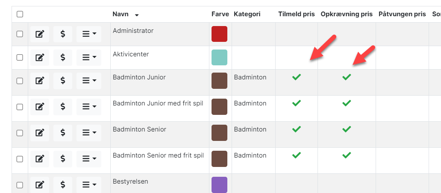This screenshot has height=193, width=441.
Task: Open the hamburger menu dropdown for Administrator
Action: click(89, 34)
